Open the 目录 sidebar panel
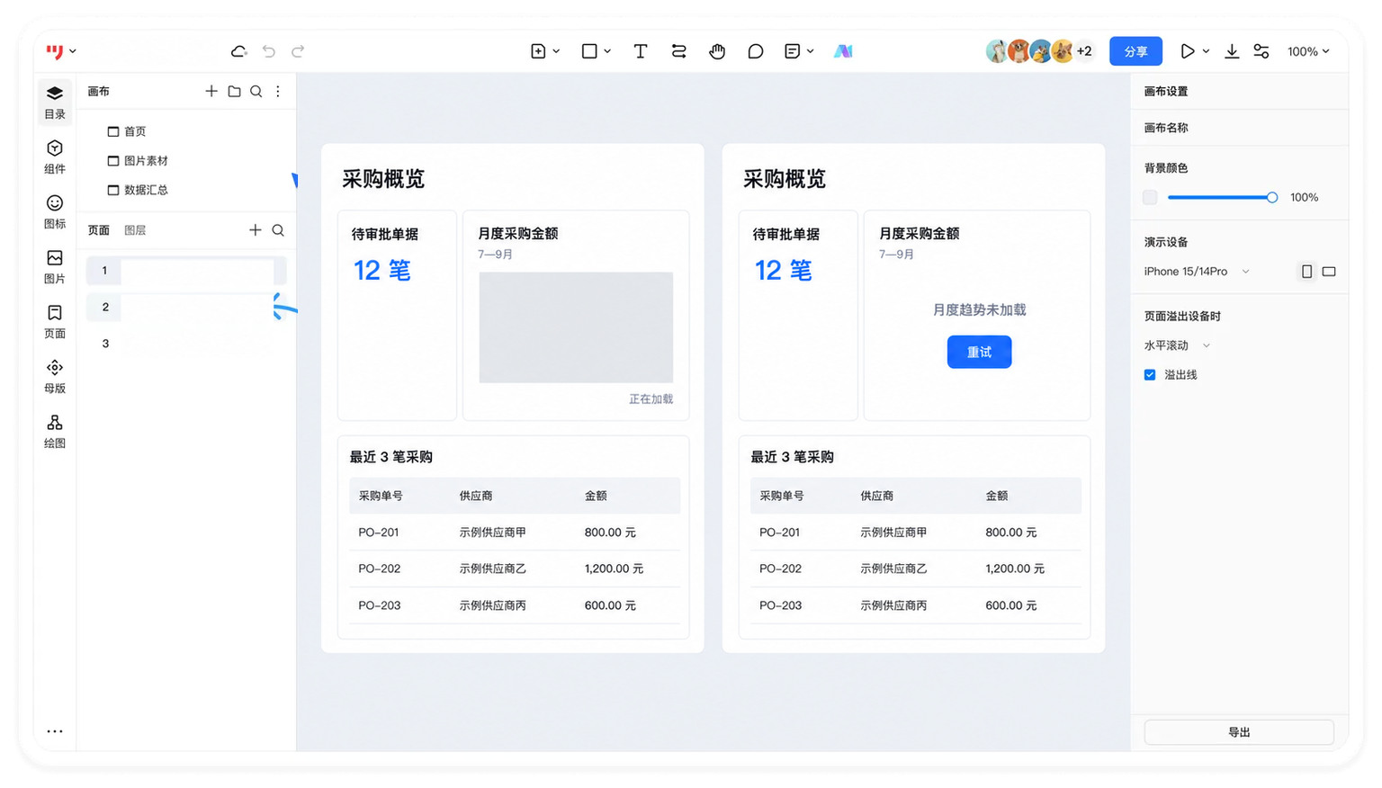 coord(55,103)
